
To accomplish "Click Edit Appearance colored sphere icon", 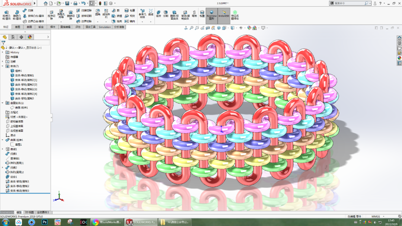I will (249, 28).
